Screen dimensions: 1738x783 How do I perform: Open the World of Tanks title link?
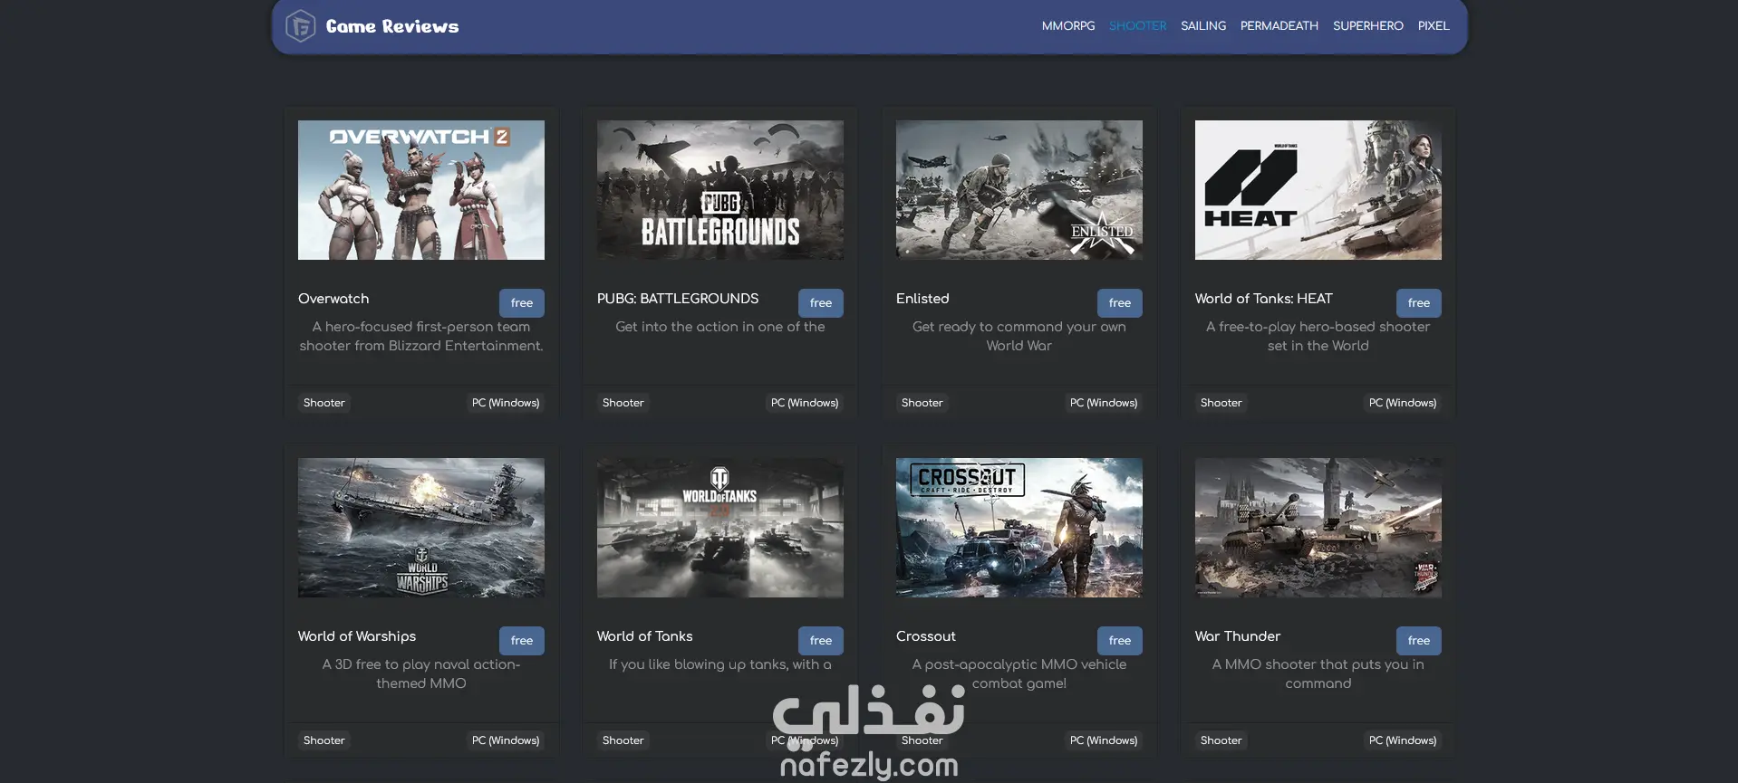pos(645,636)
